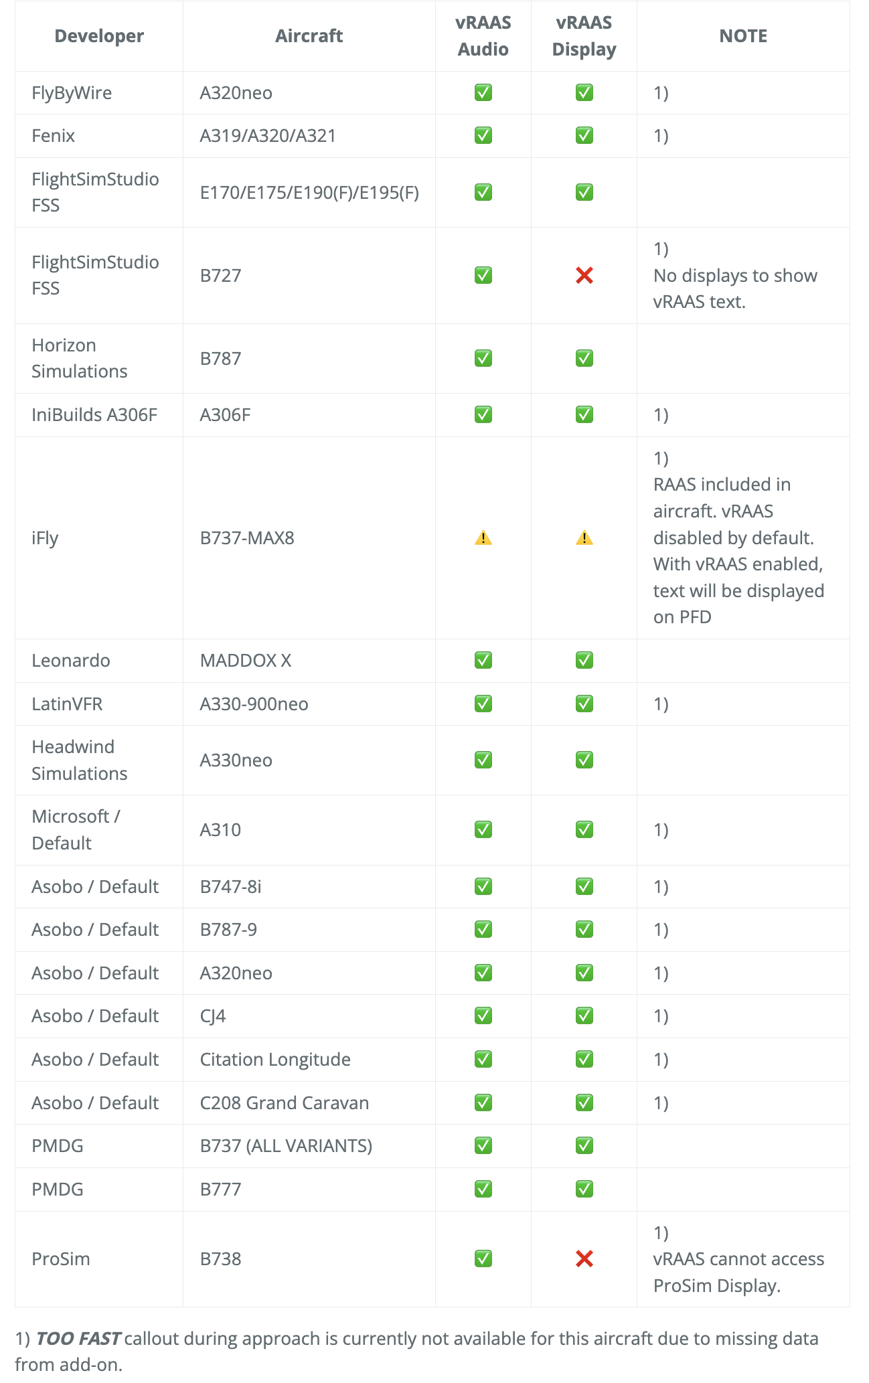Click the vRAAS Audio checkmark for Leonardo MADDOX X
This screenshot has width=869, height=1383.
click(483, 660)
